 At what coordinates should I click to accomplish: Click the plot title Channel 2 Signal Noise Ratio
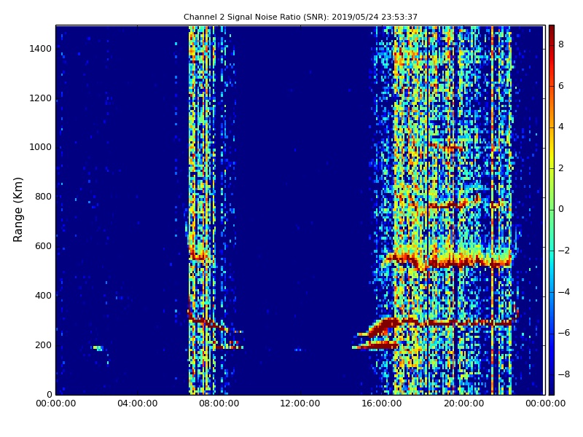[x=300, y=17]
